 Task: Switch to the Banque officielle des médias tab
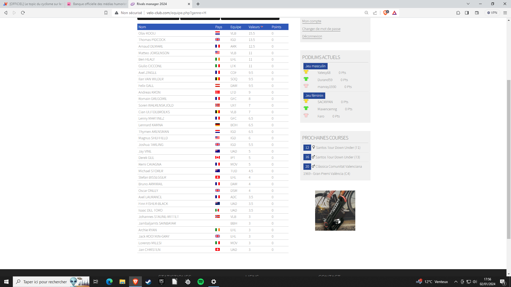(97, 4)
